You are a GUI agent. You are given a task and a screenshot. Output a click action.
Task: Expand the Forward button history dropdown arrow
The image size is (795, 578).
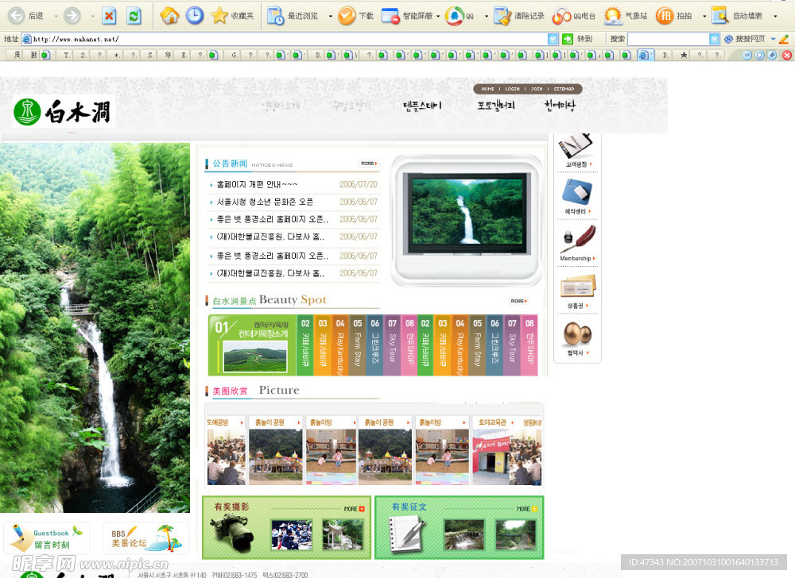click(92, 16)
